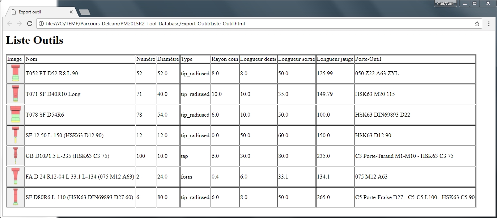497x218 pixels.
Task: Click the tip_radiused type cell for T052
Action: point(195,73)
